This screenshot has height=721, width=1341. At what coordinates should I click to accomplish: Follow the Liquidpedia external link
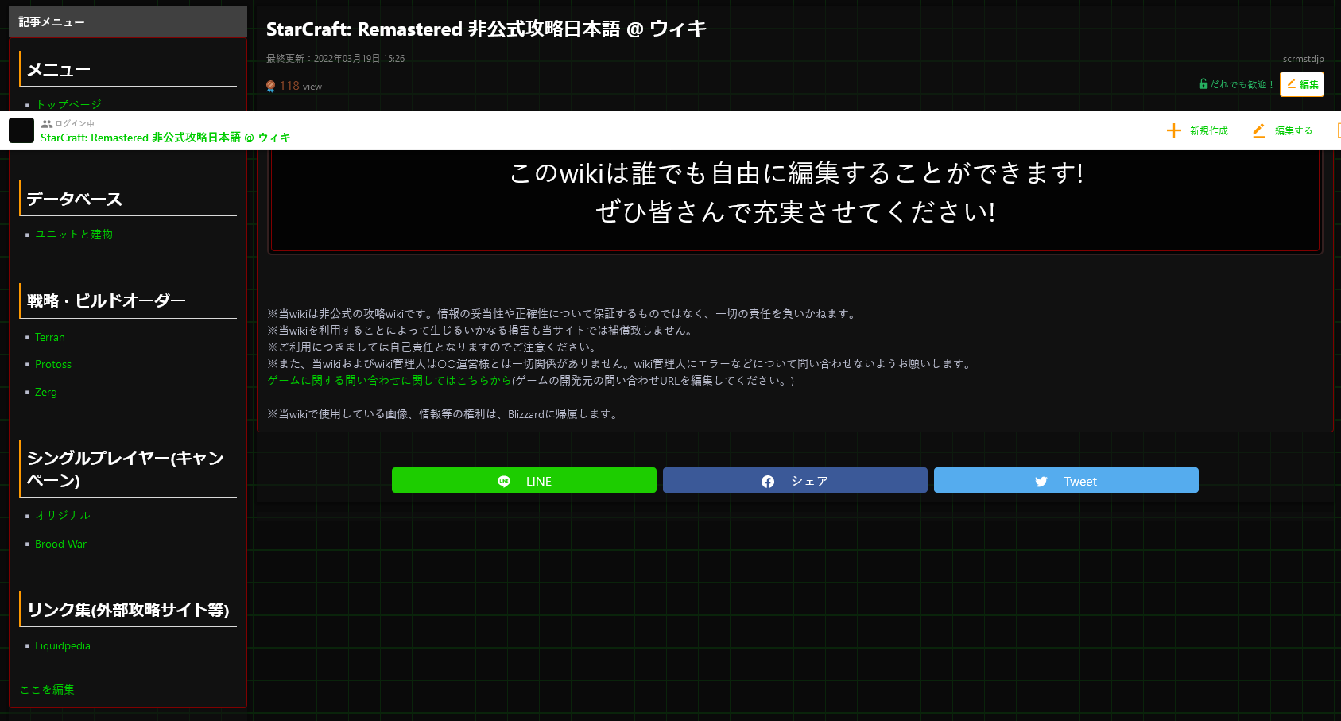click(x=63, y=645)
